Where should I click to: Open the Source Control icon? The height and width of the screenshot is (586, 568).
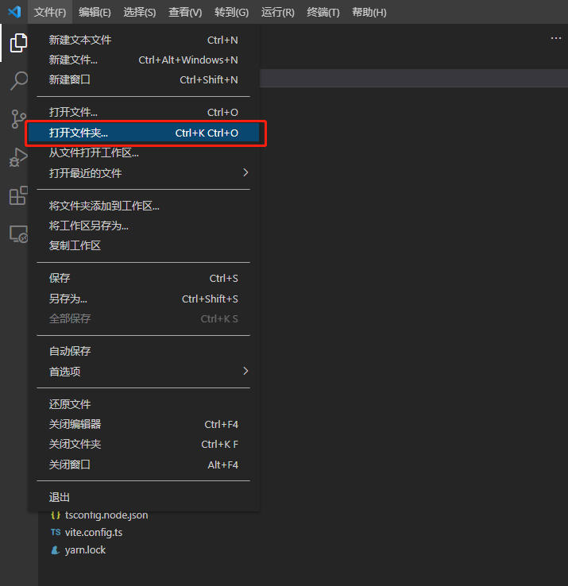(18, 119)
